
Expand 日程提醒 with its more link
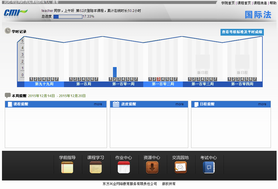[x=262, y=104]
